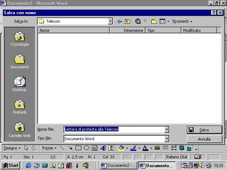The height and width of the screenshot is (170, 227).
Task: Click the Delete X icon in dialog toolbar
Action: point(146,21)
